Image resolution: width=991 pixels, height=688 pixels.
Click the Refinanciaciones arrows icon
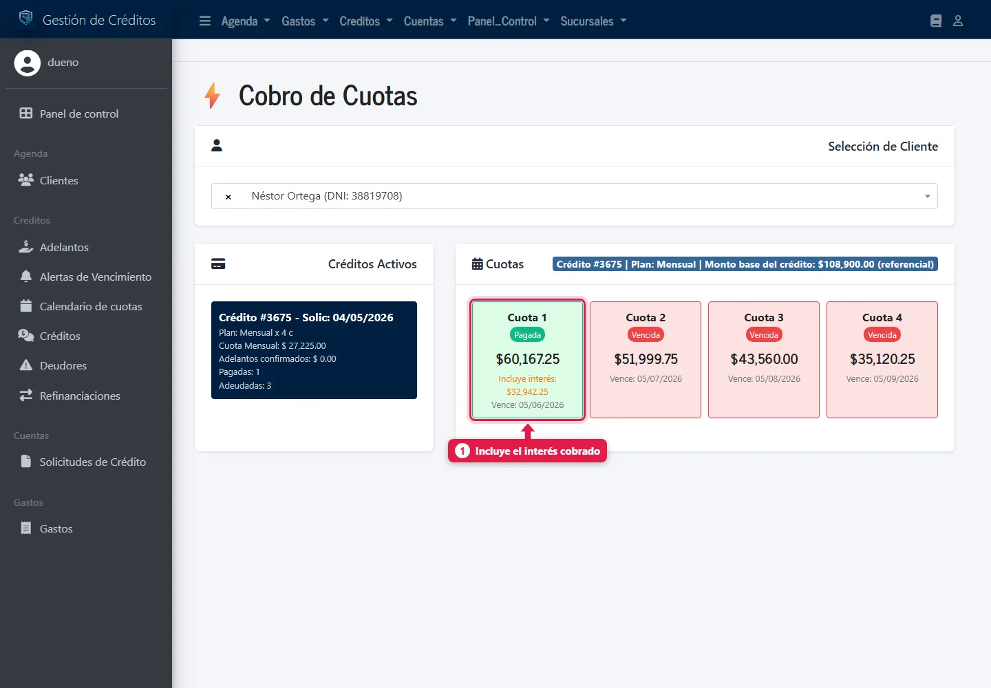click(26, 396)
